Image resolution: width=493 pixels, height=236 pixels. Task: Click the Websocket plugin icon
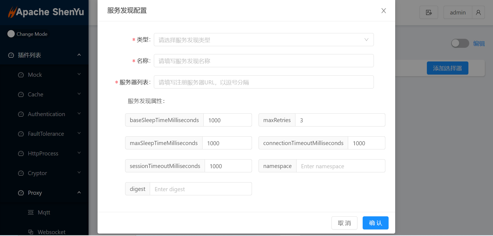point(31,232)
